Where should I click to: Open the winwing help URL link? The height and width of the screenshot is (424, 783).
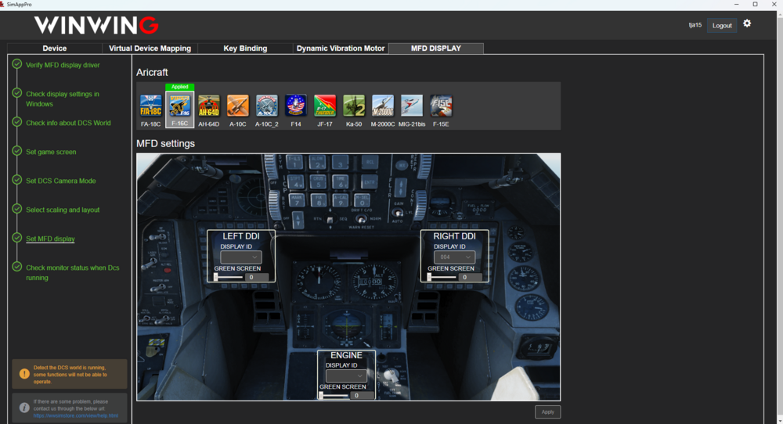coord(75,415)
